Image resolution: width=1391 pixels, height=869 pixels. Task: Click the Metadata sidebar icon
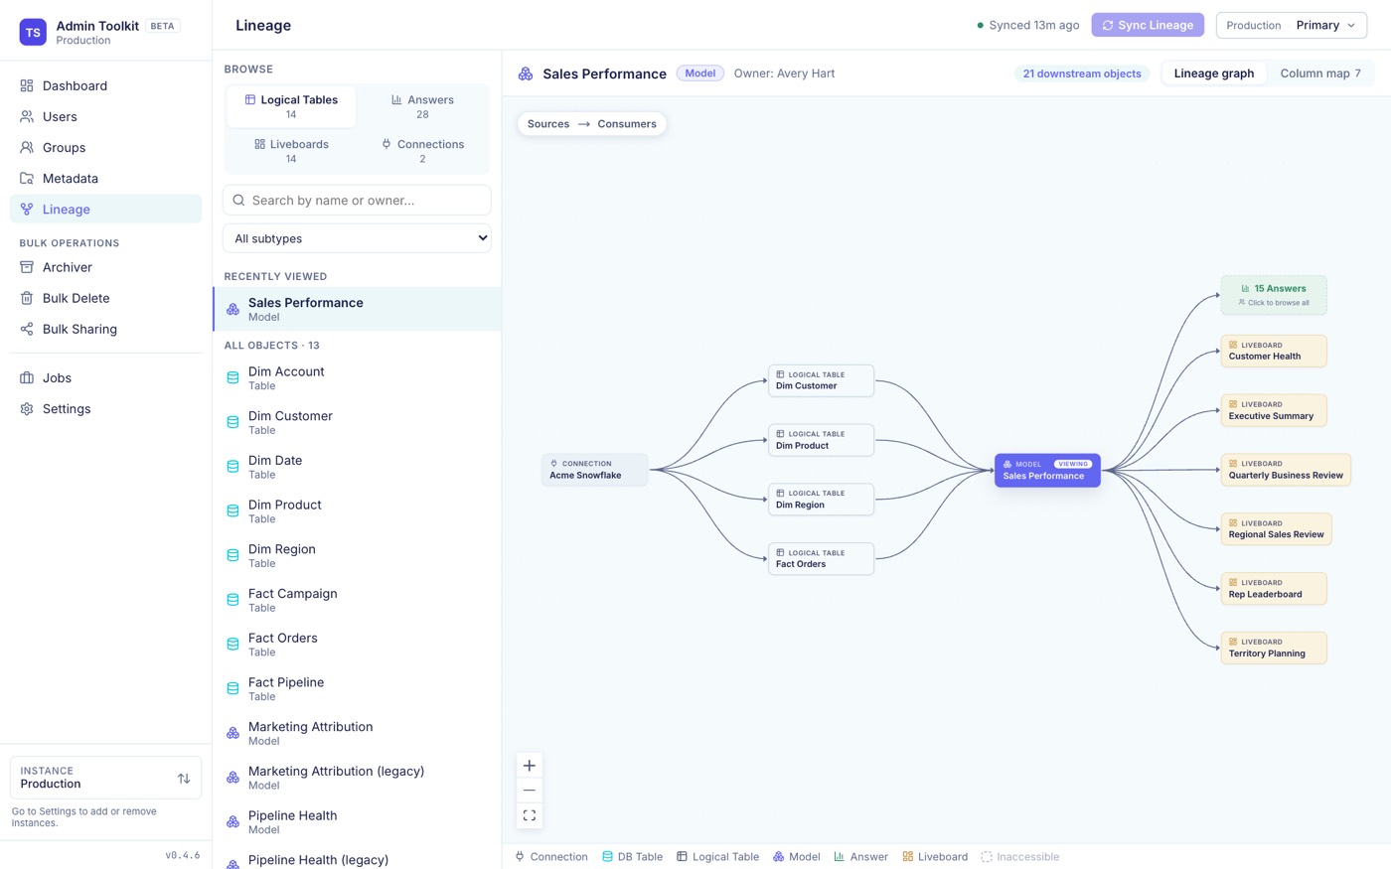point(27,178)
